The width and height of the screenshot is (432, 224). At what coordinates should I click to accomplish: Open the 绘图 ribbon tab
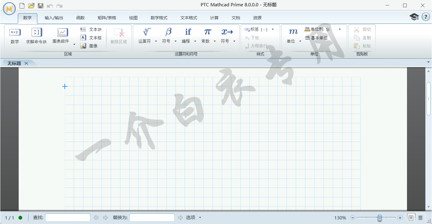[133, 18]
